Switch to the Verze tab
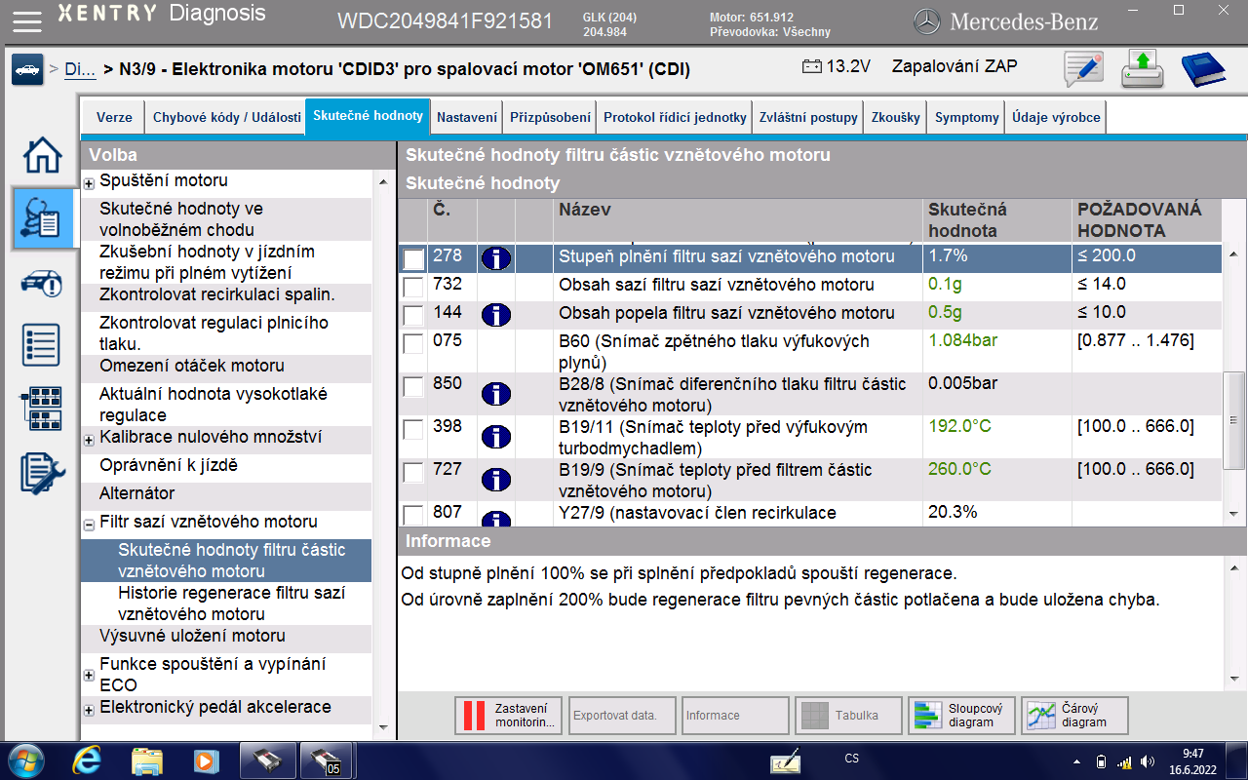 coord(114,117)
